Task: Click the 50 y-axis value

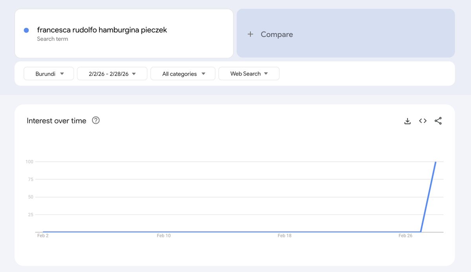Action: click(x=31, y=197)
